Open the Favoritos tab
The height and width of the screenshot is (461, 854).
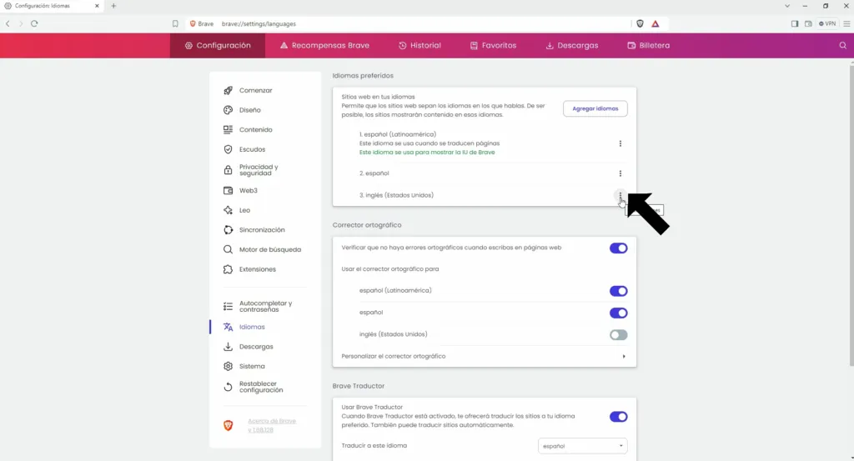point(493,46)
